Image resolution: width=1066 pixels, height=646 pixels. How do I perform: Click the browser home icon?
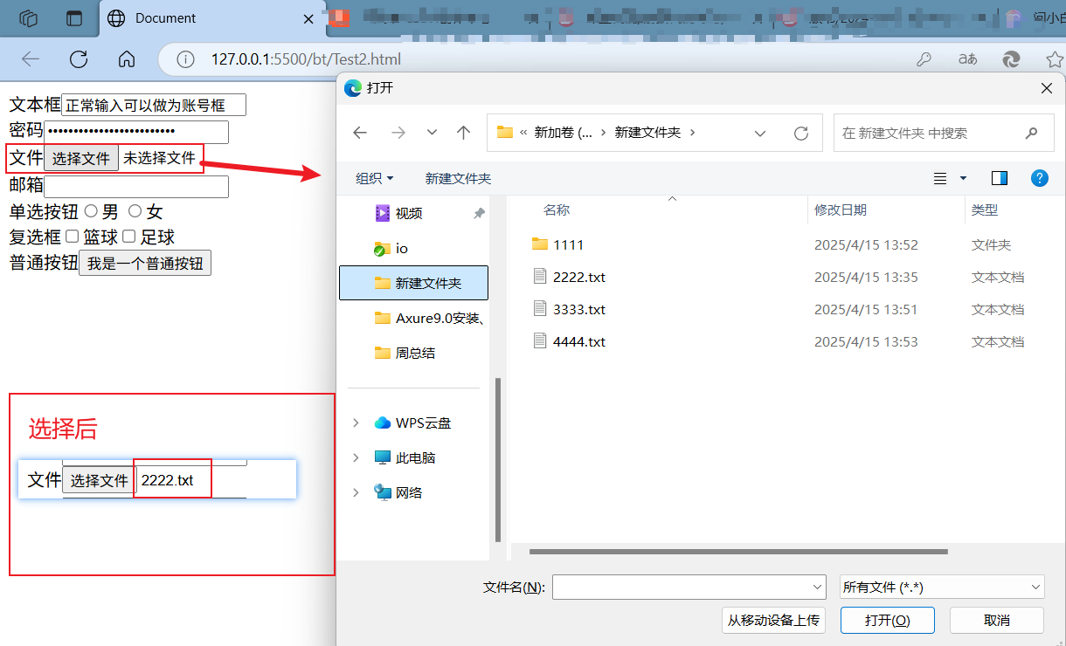(126, 59)
